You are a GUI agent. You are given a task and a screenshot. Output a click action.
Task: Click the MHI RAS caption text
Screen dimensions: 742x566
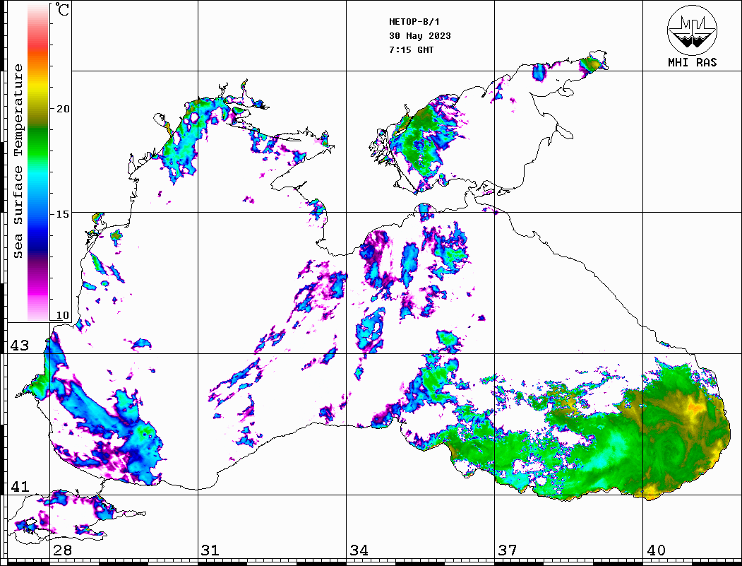(x=693, y=62)
